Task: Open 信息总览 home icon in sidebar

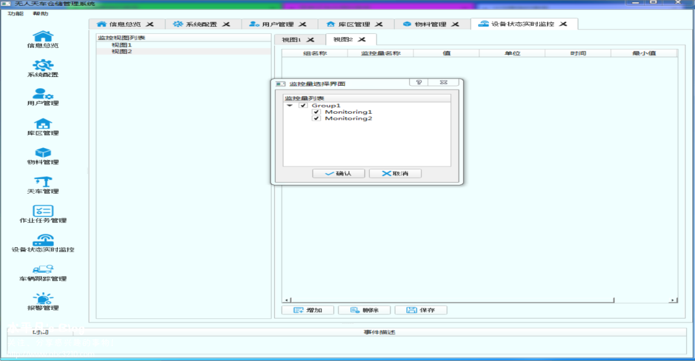Action: (x=43, y=36)
